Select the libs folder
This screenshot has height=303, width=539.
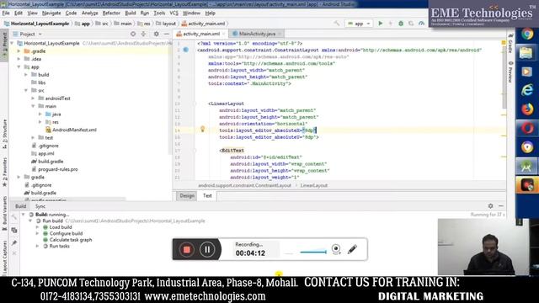tap(41, 82)
